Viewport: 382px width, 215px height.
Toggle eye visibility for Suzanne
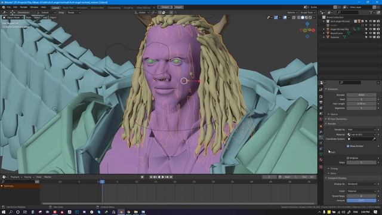click(x=371, y=37)
